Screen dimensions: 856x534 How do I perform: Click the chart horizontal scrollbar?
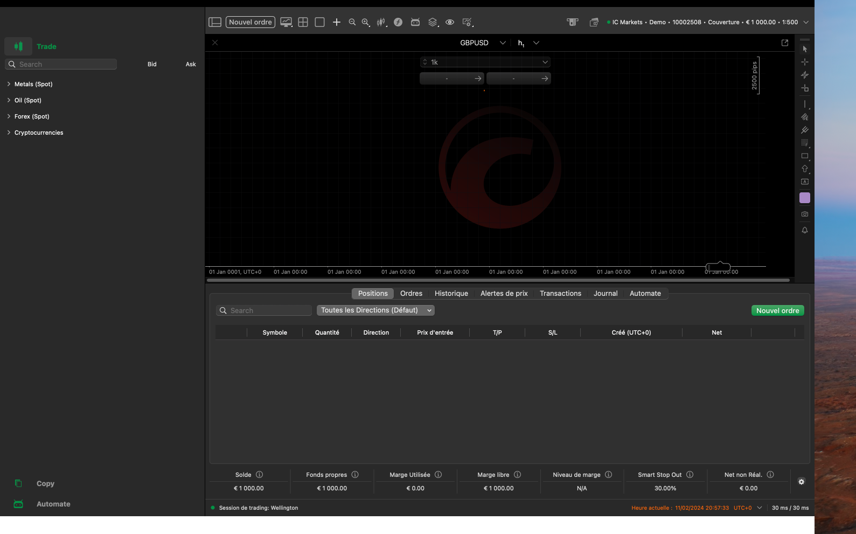[498, 280]
